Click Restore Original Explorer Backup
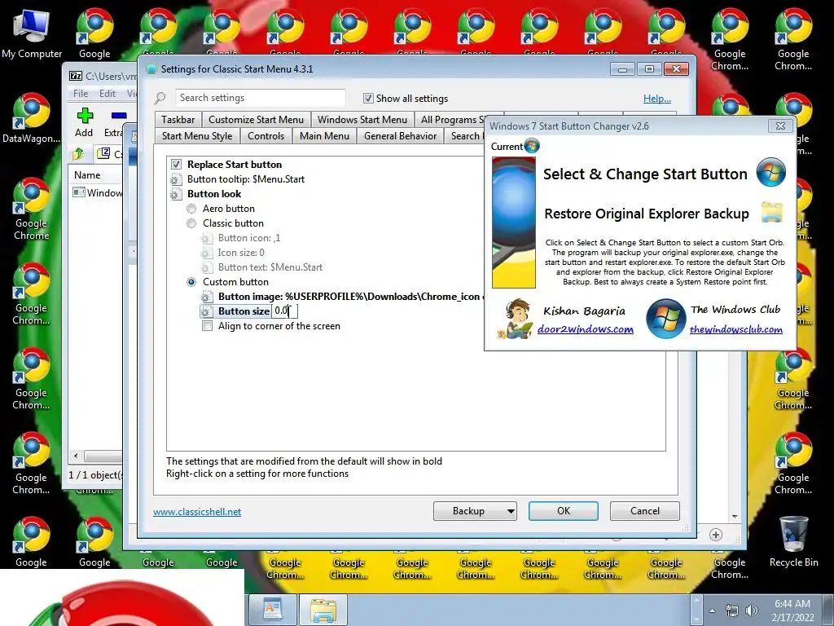Screen dimensions: 834x626 (x=646, y=214)
